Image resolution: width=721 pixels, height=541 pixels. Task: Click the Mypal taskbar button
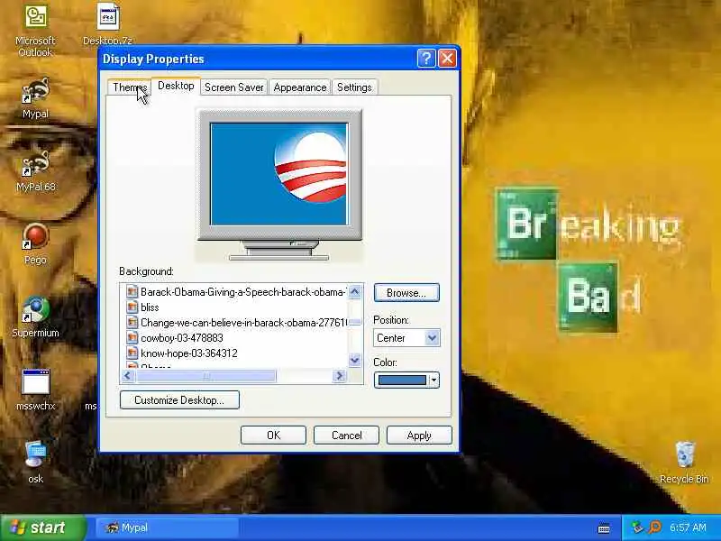point(168,527)
